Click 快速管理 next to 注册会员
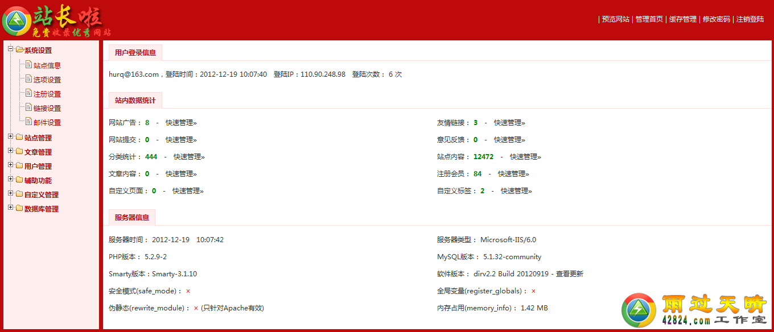 pyautogui.click(x=513, y=173)
